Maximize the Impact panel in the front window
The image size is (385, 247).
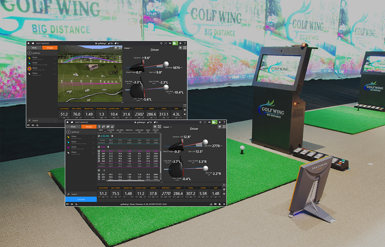click(224, 127)
